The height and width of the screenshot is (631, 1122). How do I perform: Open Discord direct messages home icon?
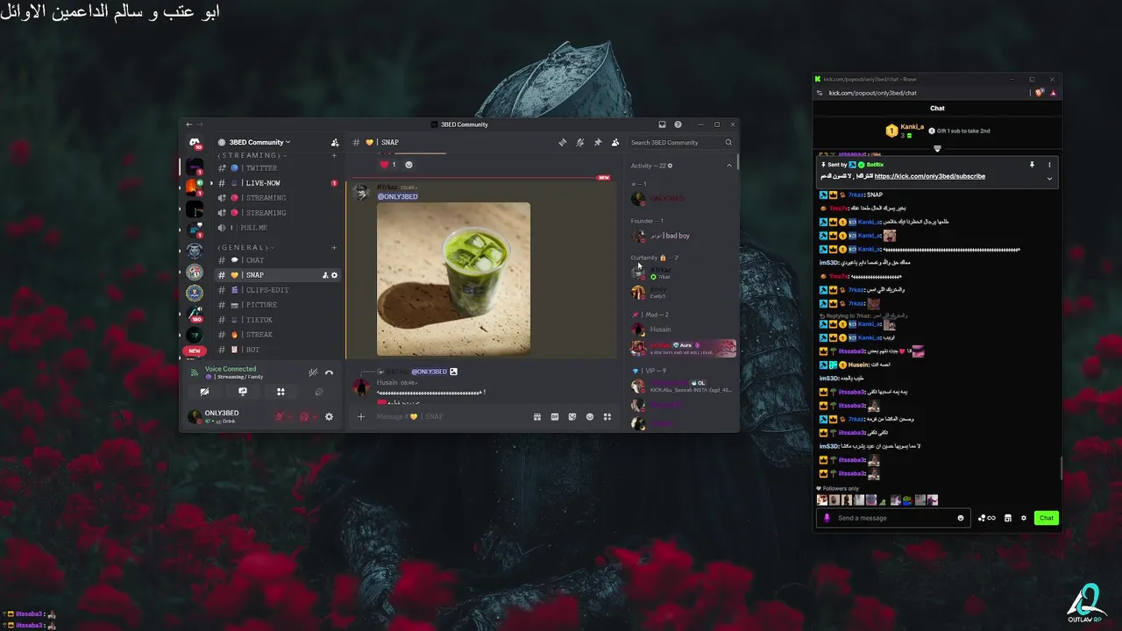195,143
